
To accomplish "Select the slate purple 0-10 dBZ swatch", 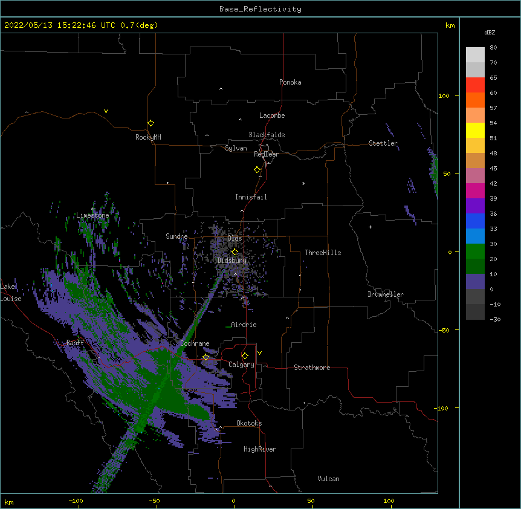I will tap(475, 282).
